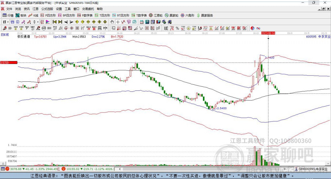Open the K线 chart view
This screenshot has height=179, width=331.
(33, 16)
